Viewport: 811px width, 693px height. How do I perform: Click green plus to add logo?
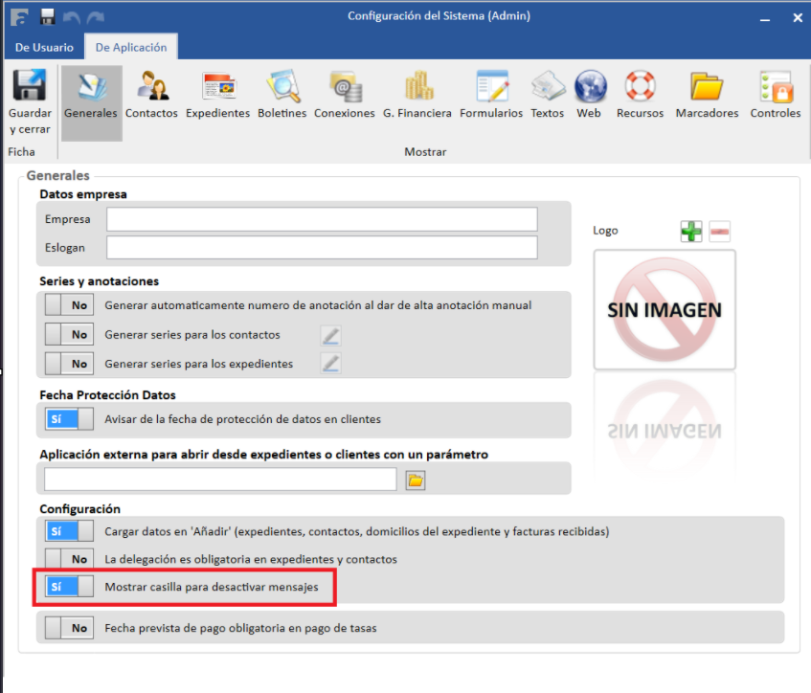coord(691,231)
